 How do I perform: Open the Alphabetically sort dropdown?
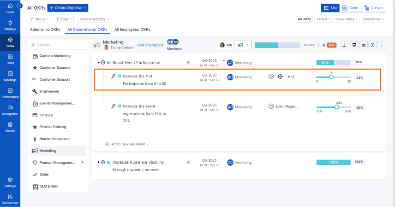coord(94,19)
